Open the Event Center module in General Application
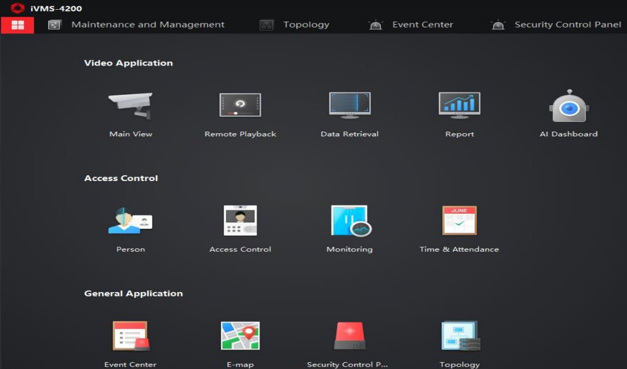Image resolution: width=627 pixels, height=369 pixels. (131, 336)
